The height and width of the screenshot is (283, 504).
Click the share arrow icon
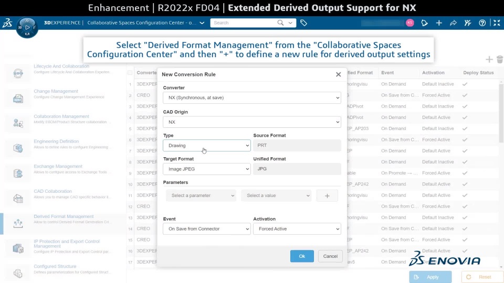click(x=453, y=23)
